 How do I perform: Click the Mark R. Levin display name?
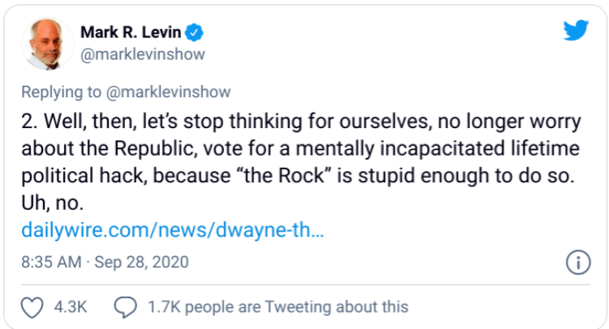click(x=131, y=33)
